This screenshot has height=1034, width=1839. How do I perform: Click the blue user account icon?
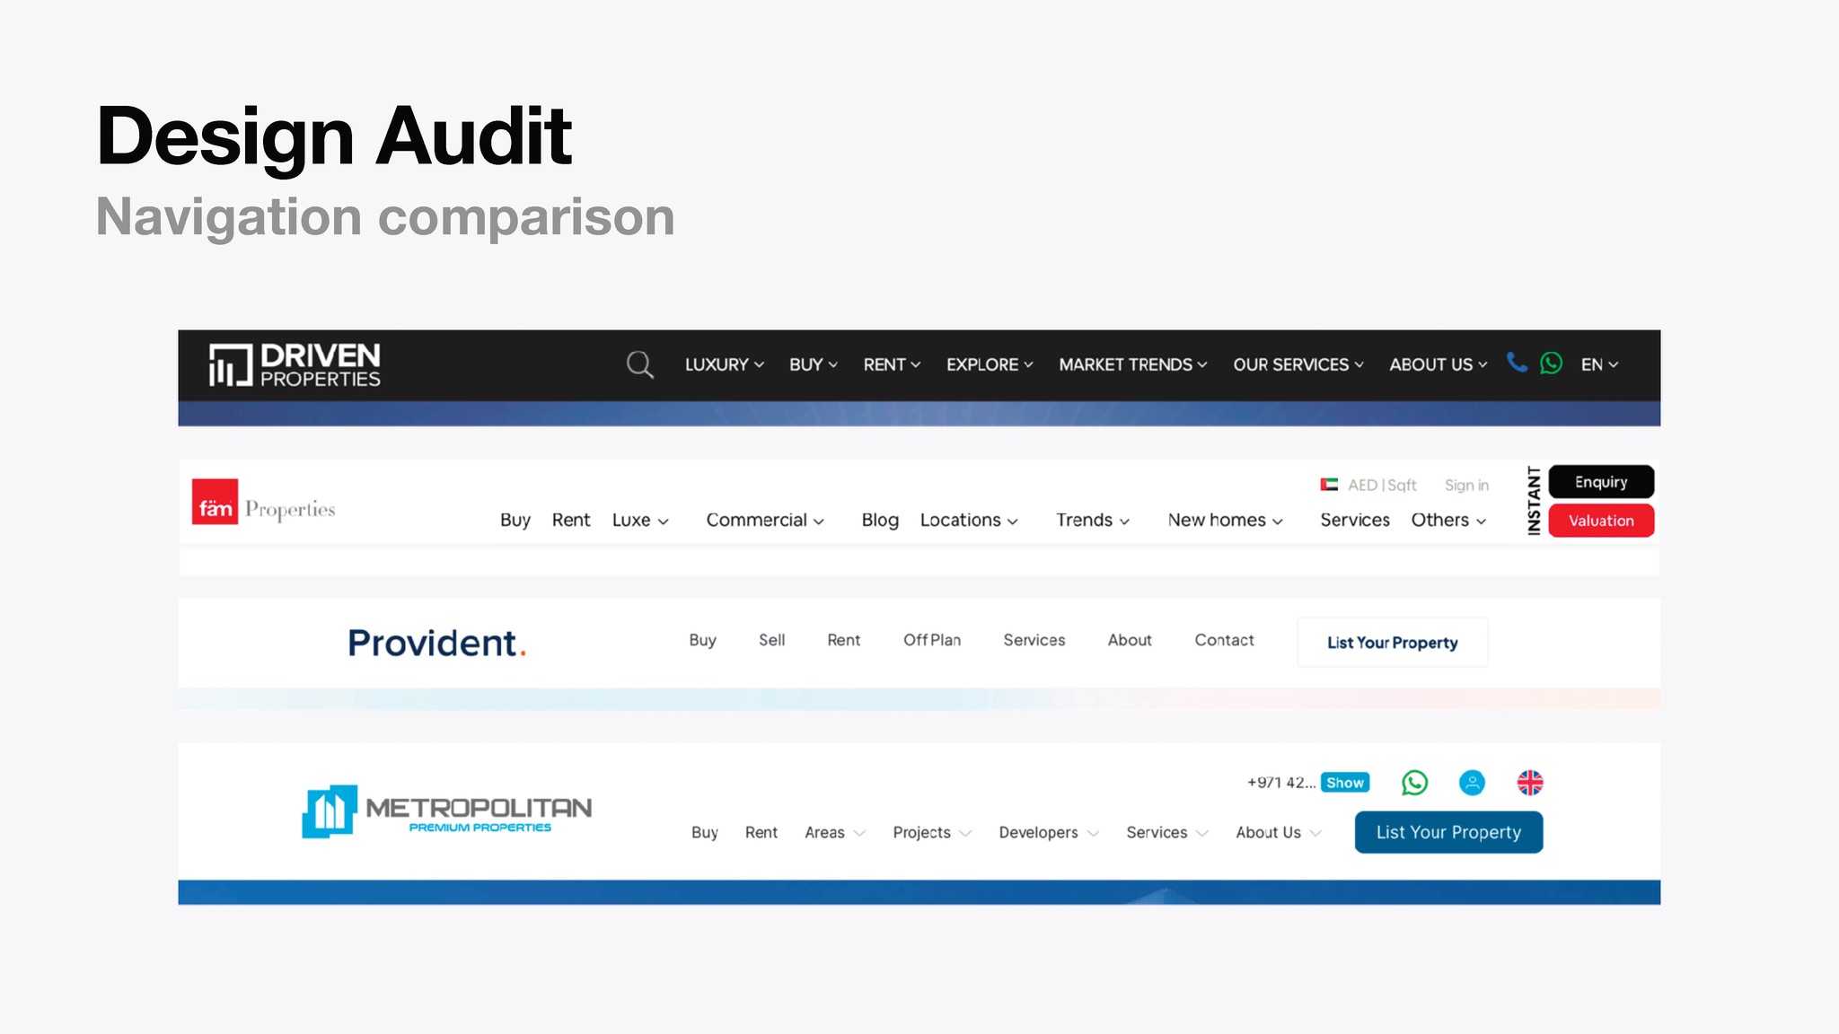1472,783
